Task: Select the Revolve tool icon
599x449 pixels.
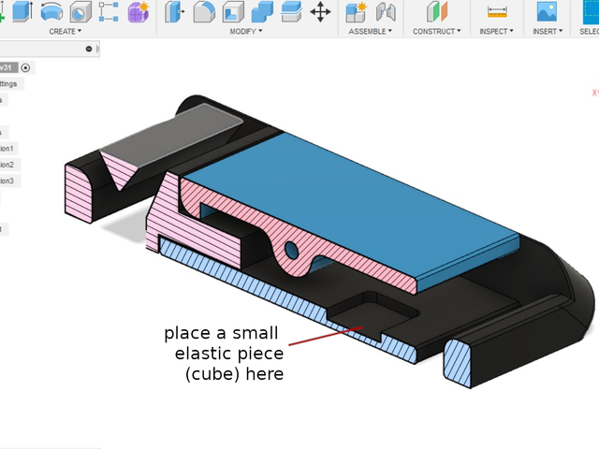Action: [51, 11]
